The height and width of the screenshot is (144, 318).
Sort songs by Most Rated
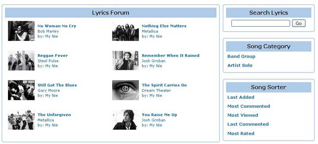pyautogui.click(x=241, y=133)
